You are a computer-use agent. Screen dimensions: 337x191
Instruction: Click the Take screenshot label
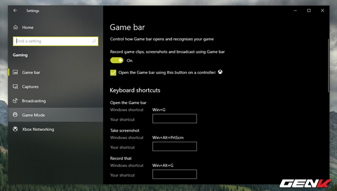click(x=125, y=131)
